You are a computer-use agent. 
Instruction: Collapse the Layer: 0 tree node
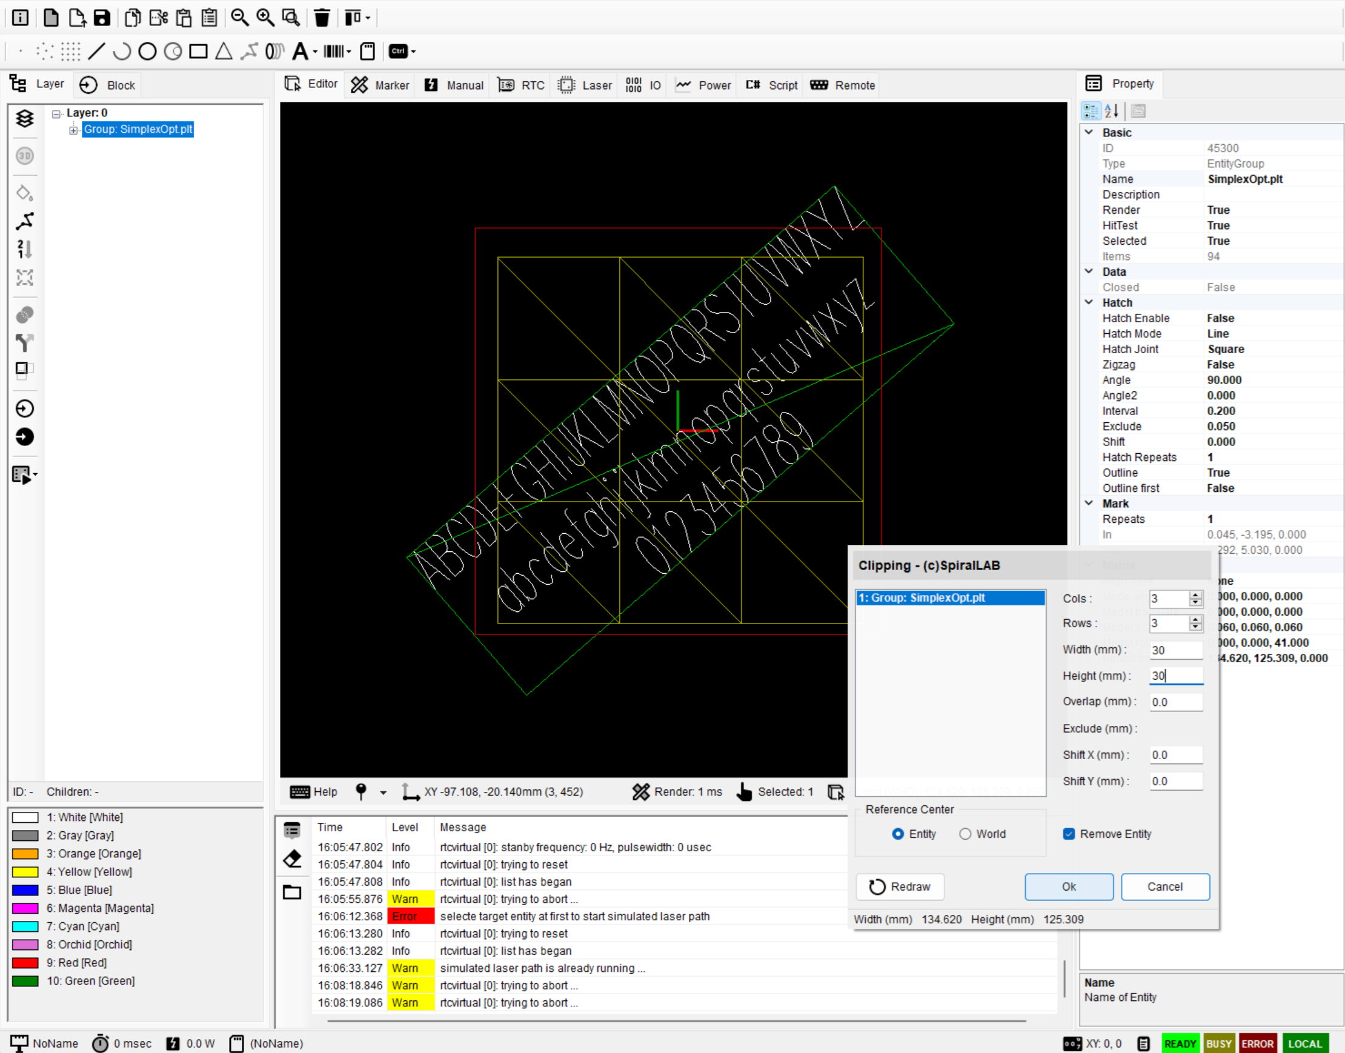click(x=56, y=113)
